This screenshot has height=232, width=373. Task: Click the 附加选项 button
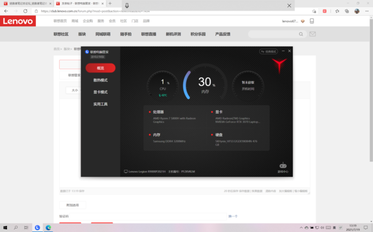pyautogui.click(x=72, y=205)
